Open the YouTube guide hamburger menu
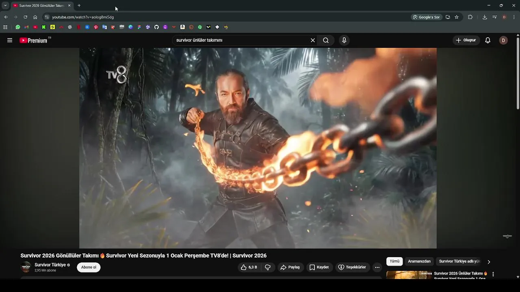The width and height of the screenshot is (520, 292). pos(10,40)
